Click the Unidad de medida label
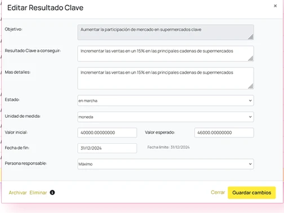284x213 pixels. click(x=23, y=116)
